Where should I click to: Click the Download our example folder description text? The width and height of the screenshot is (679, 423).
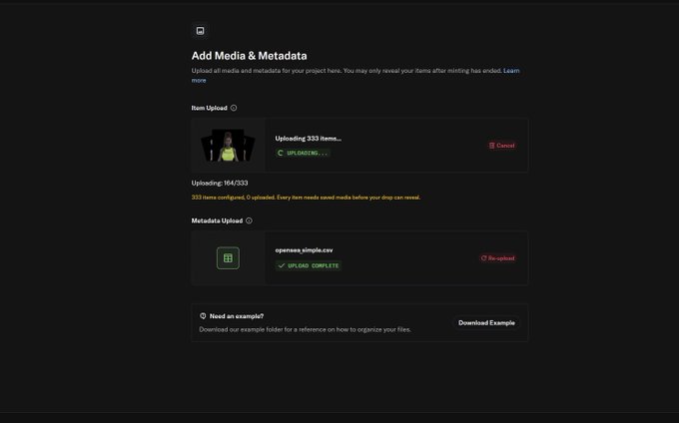click(305, 329)
